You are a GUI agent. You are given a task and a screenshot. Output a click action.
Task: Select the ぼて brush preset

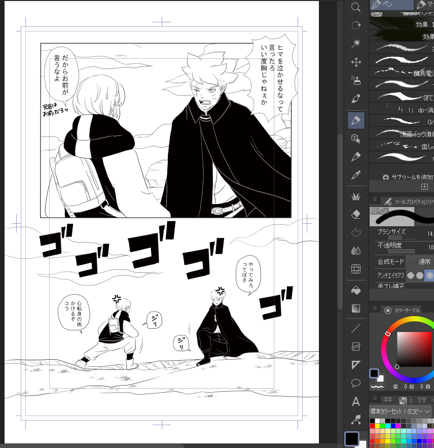(402, 97)
